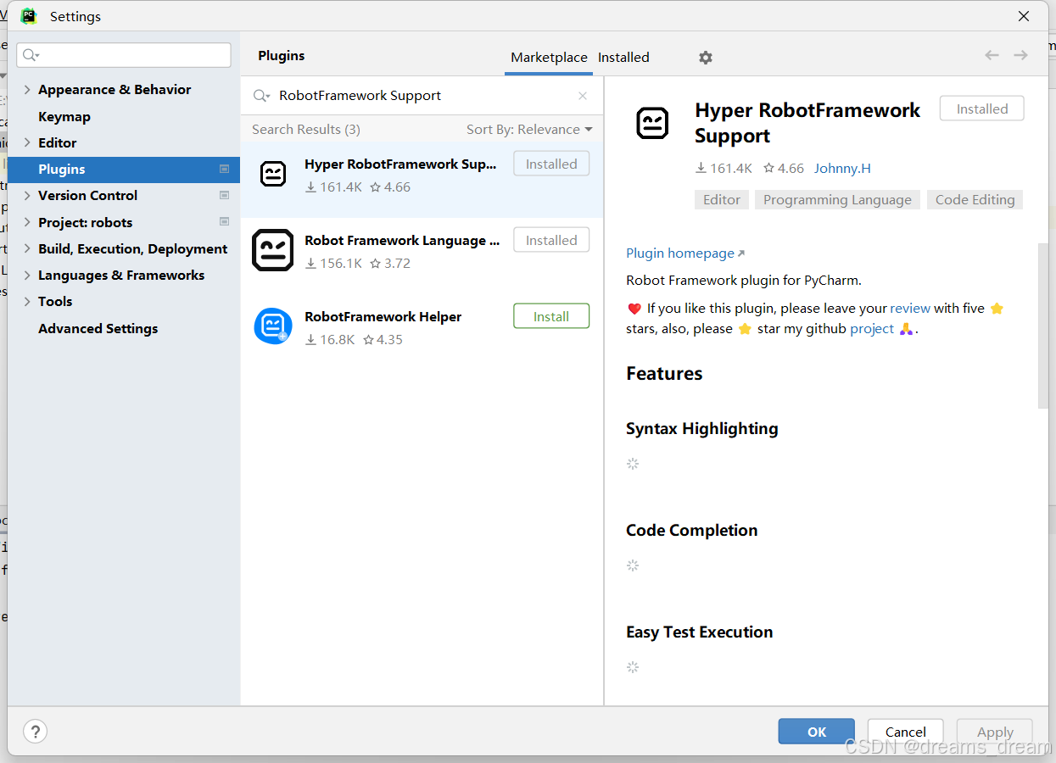Select the Robot Framework Language plugin row
1056x763 pixels.
[x=422, y=250]
